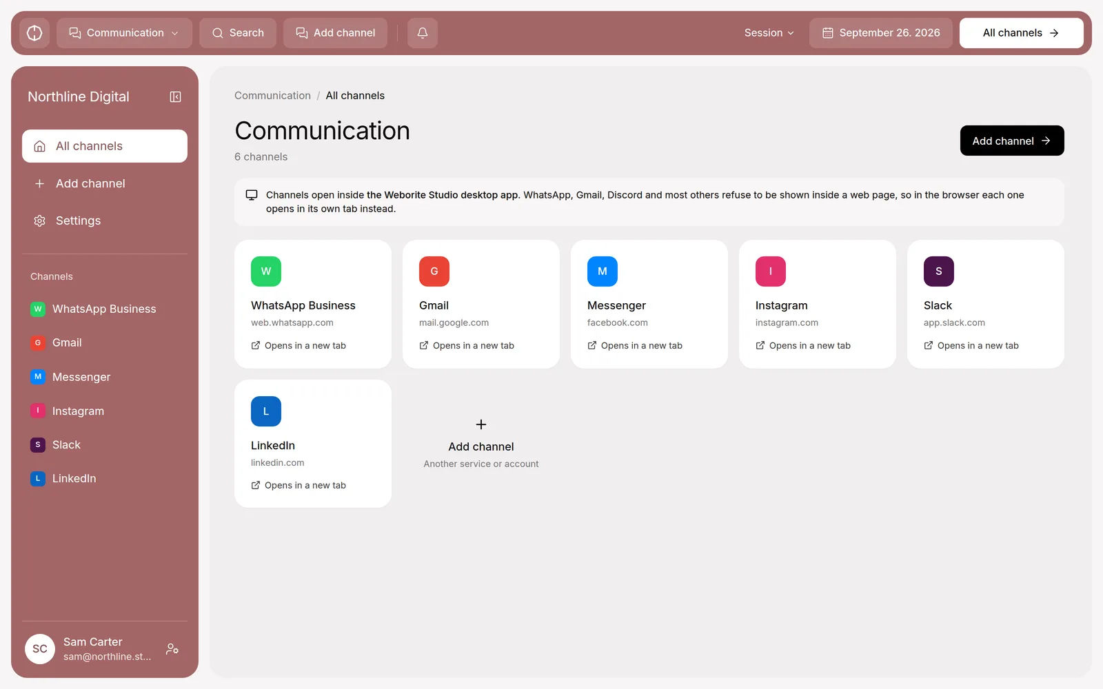The image size is (1103, 689).
Task: Click Slack label in sidebar
Action: coord(66,445)
